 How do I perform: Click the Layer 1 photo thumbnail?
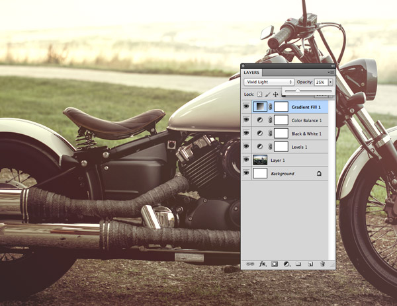260,160
